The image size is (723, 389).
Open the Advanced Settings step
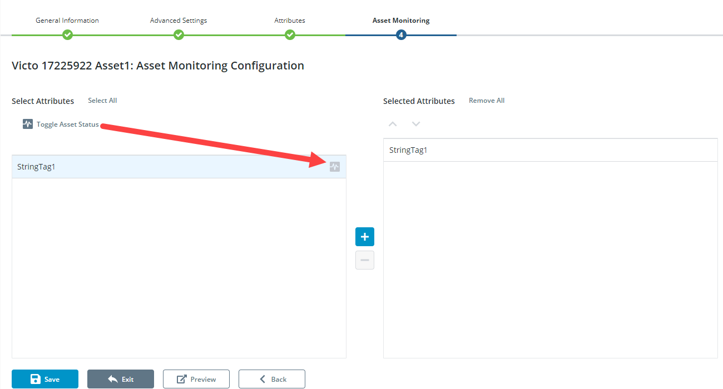point(178,20)
